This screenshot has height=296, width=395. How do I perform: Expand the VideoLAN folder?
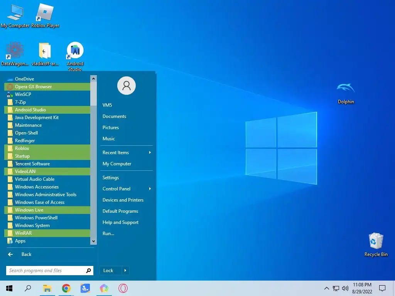(47, 172)
